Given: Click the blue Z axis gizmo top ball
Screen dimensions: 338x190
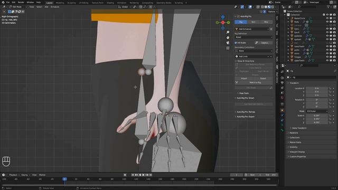Looking at the screenshot, I should (x=223, y=17).
